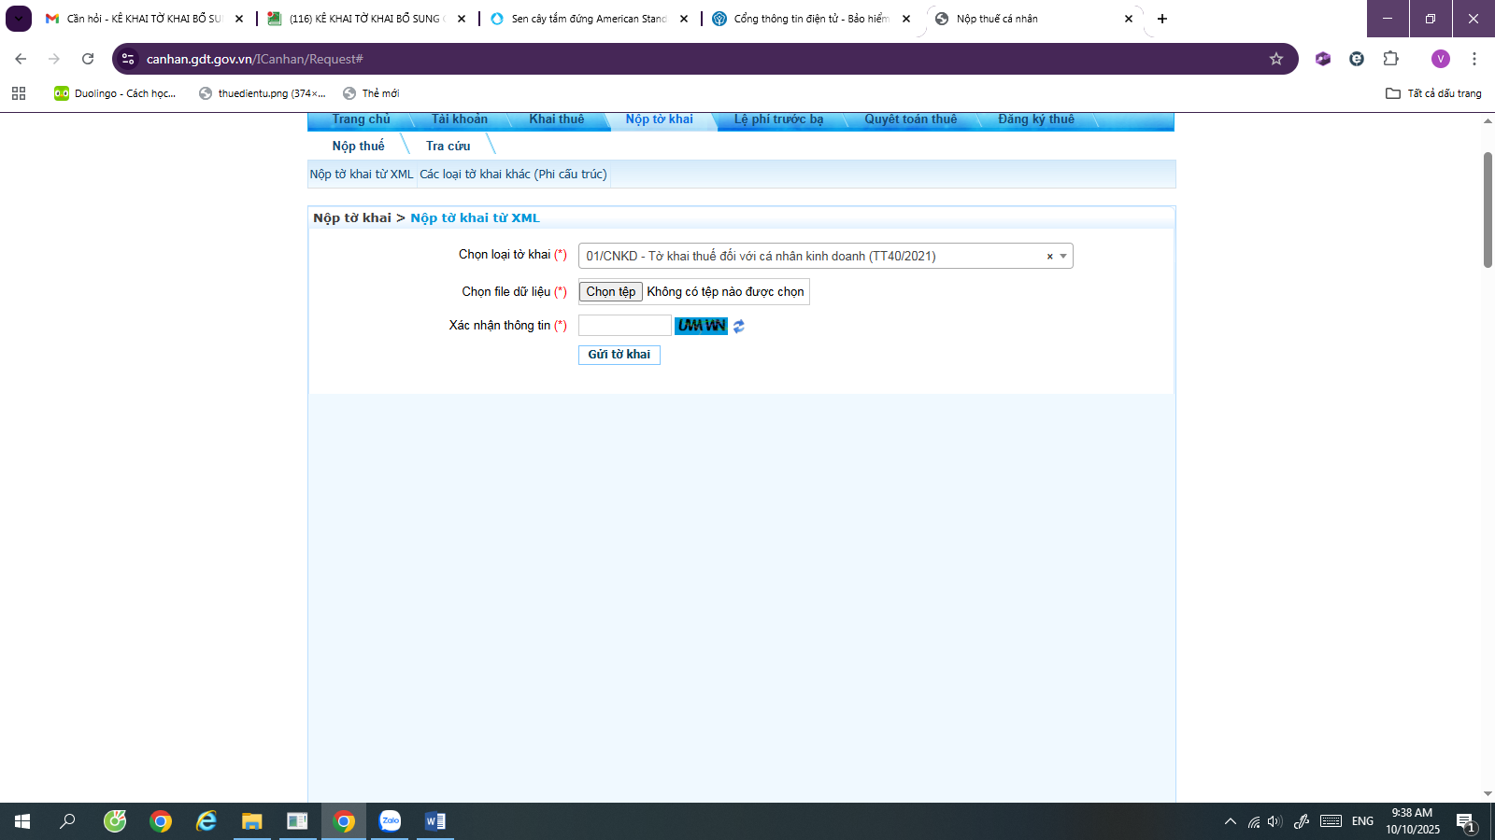Refresh the captcha image icon
This screenshot has width=1495, height=840.
pyautogui.click(x=738, y=326)
